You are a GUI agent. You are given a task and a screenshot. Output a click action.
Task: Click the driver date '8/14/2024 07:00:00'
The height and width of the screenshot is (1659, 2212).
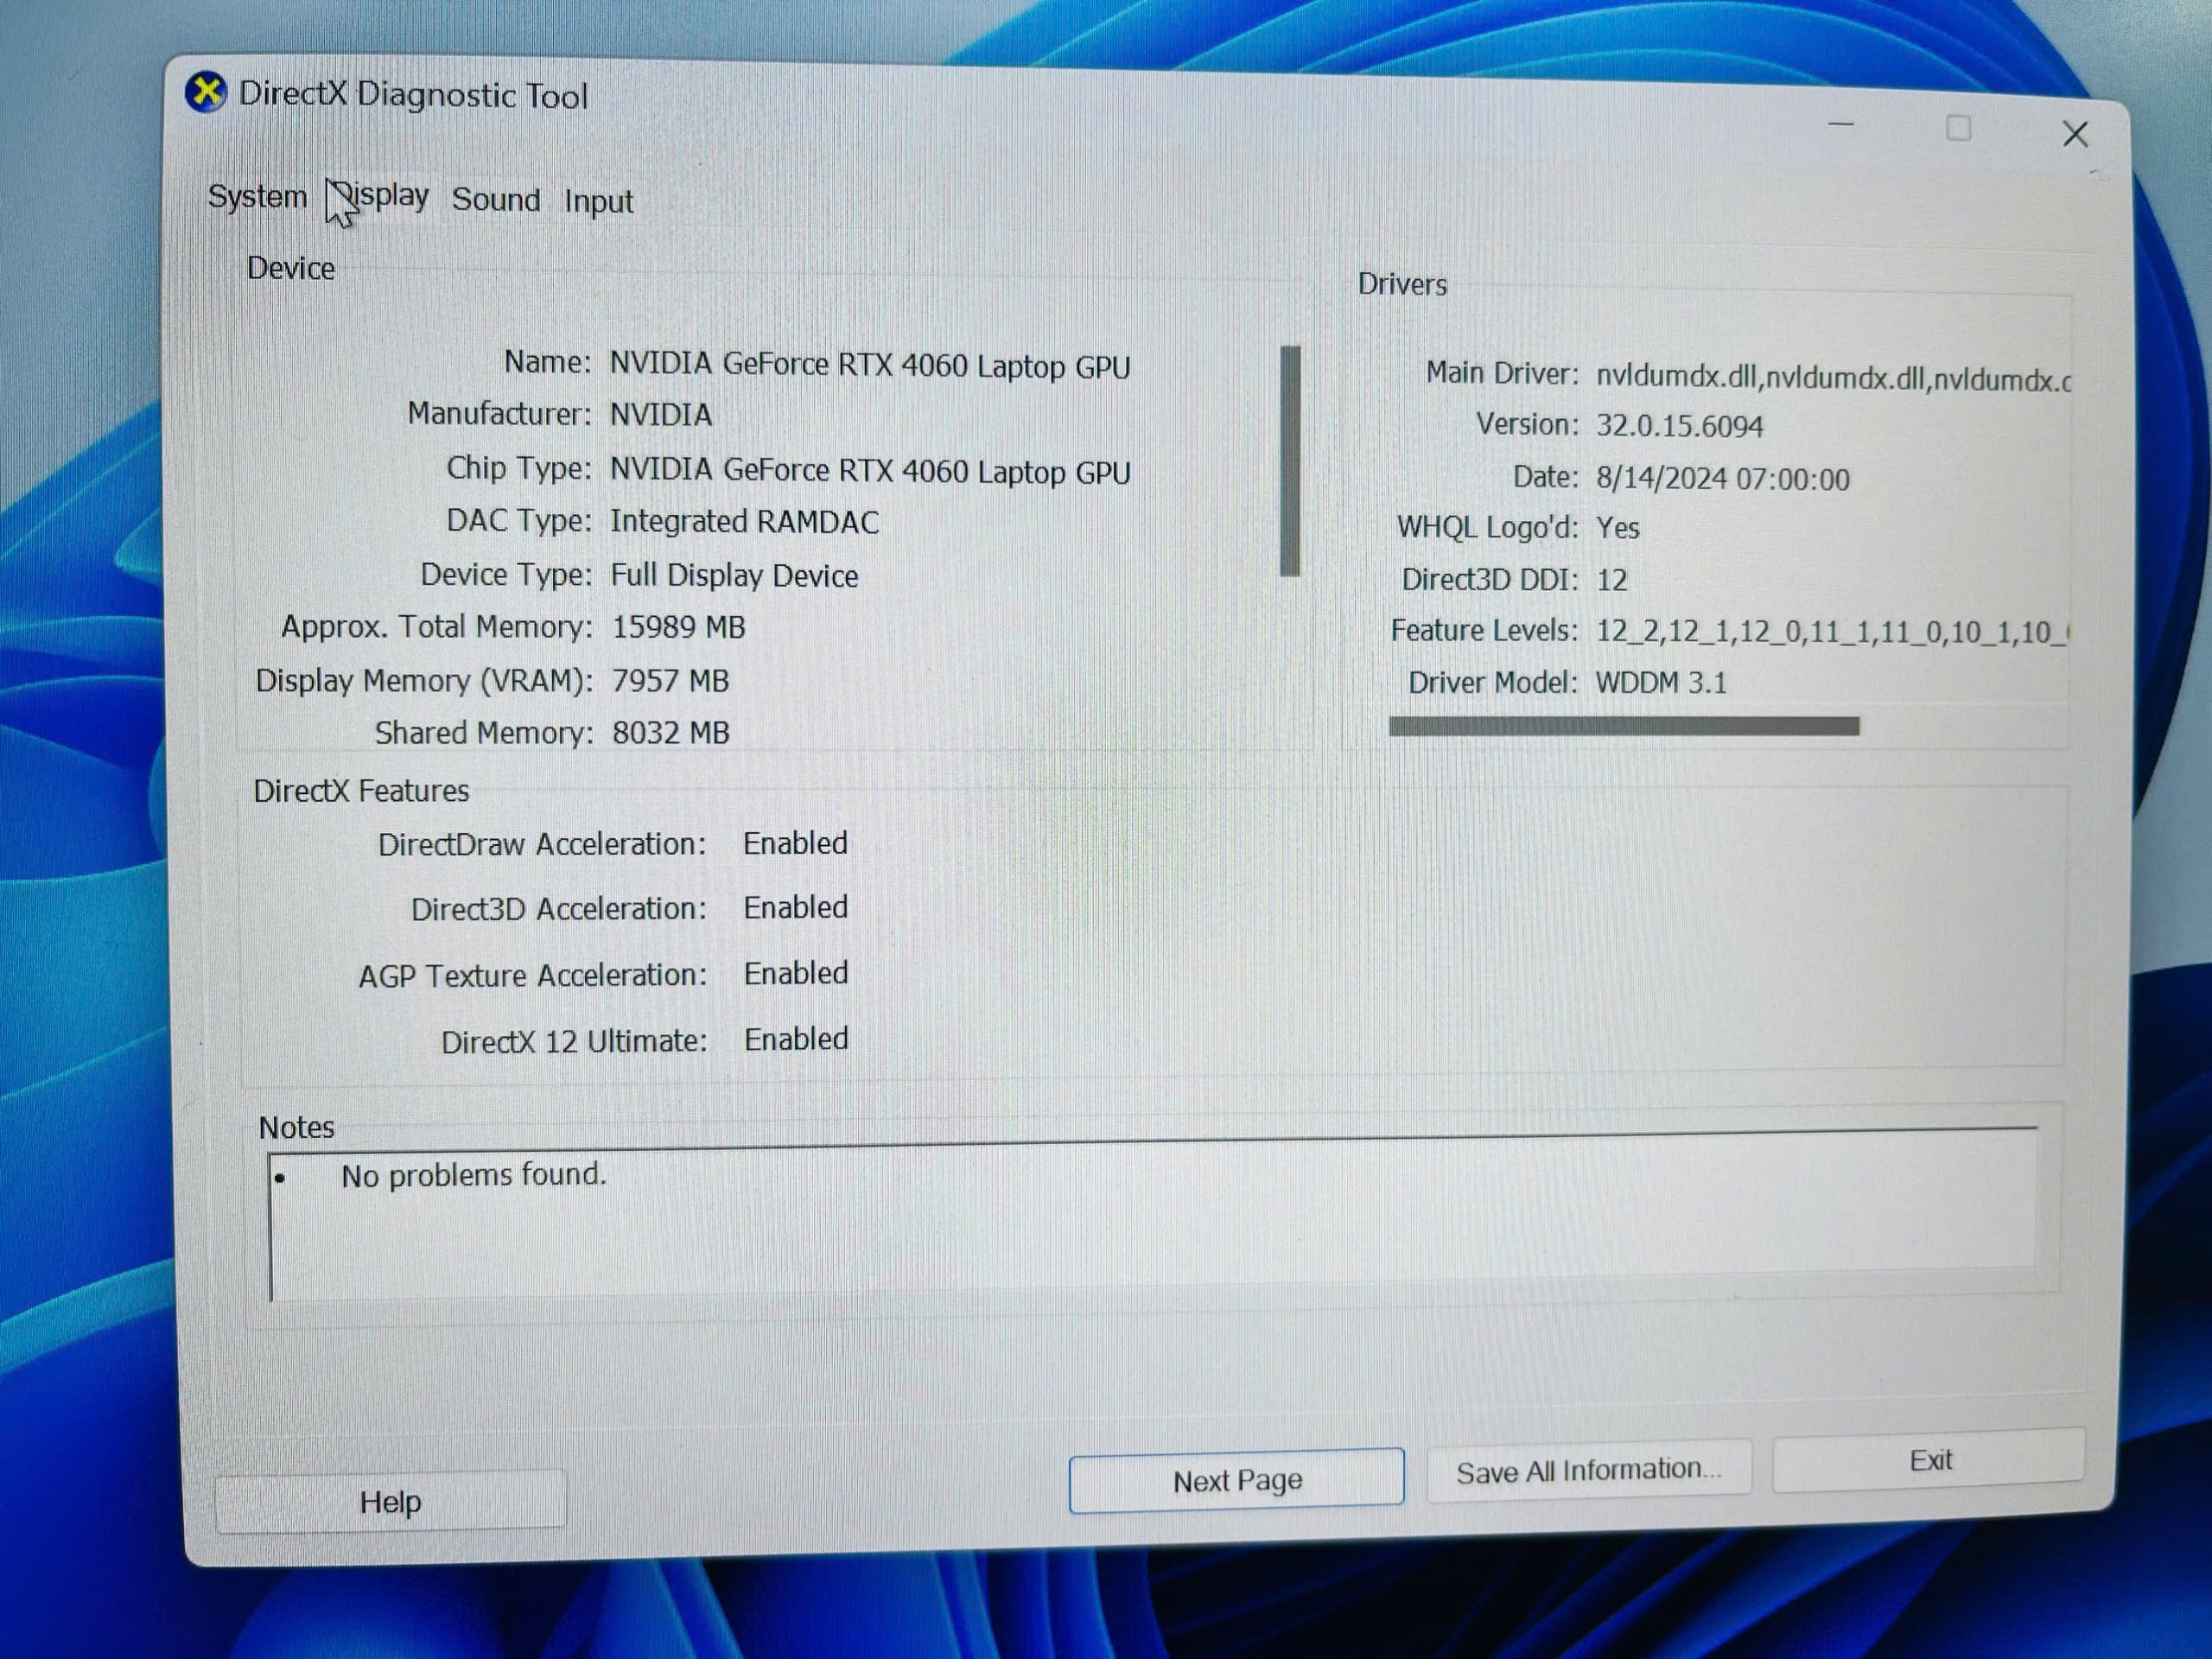click(1722, 479)
